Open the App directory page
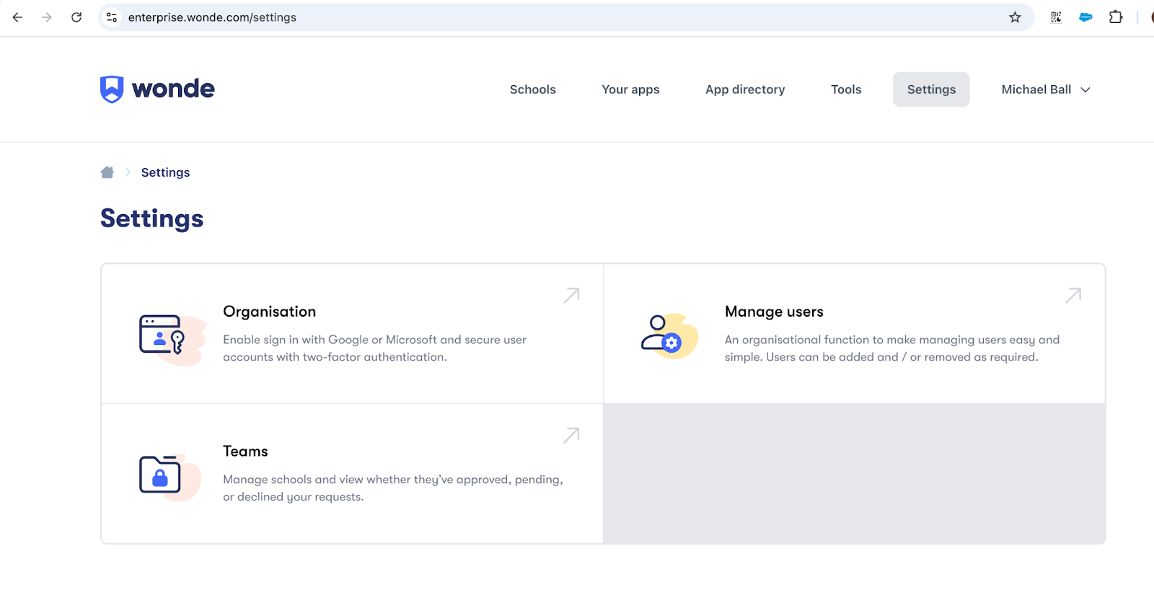Screen dimensions: 1154x590 [x=745, y=89]
